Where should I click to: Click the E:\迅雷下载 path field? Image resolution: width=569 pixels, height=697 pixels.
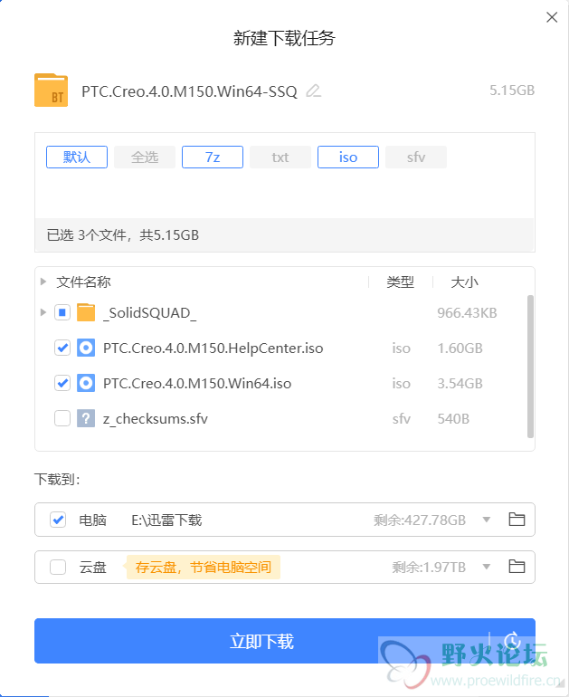coord(166,520)
